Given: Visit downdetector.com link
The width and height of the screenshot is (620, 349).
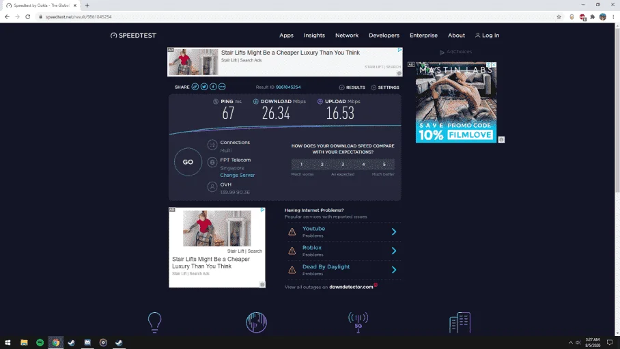Looking at the screenshot, I should [x=351, y=287].
